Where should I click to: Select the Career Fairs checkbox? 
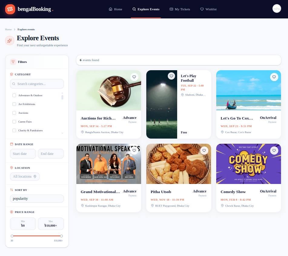14,122
